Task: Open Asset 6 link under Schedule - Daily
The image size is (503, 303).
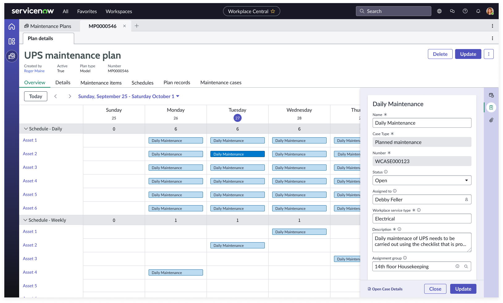Action: coord(30,208)
